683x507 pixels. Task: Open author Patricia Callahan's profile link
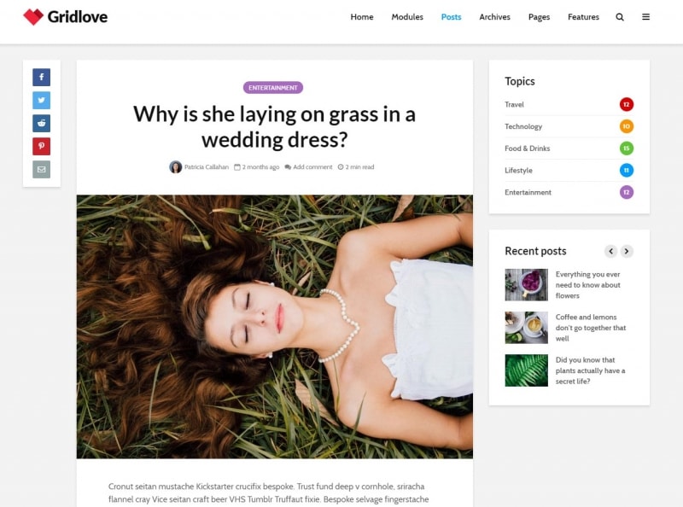[206, 167]
